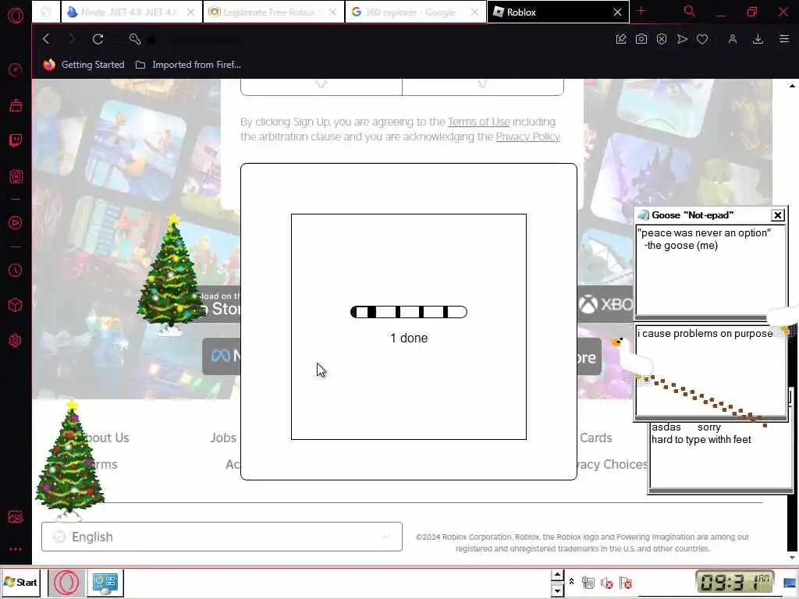
Task: Open a new tab with plus button
Action: point(641,11)
